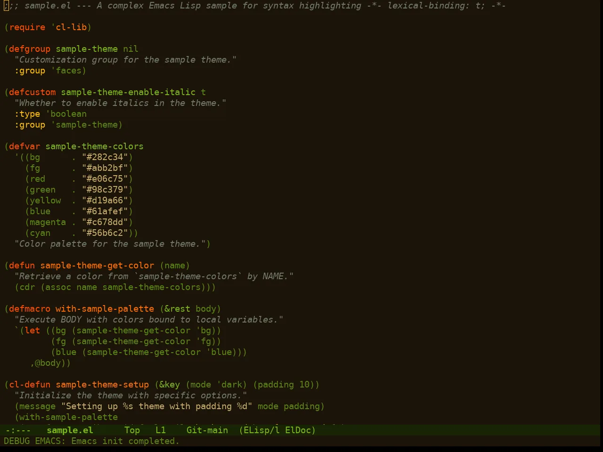
Task: Click the 'boolean symbol
Action: pos(66,114)
